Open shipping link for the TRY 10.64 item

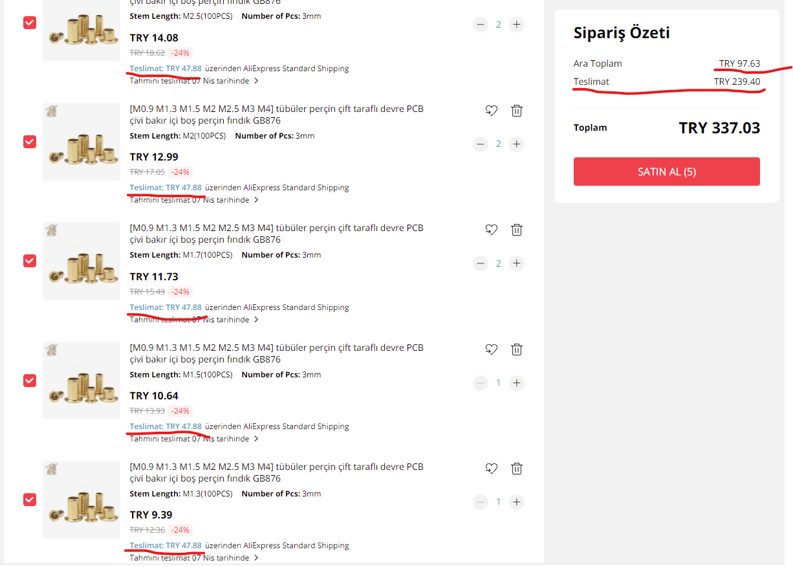166,427
